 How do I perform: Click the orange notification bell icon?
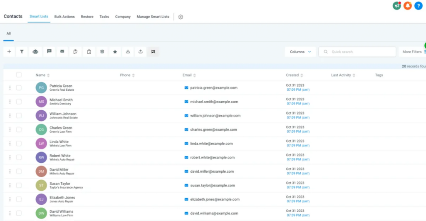407,6
